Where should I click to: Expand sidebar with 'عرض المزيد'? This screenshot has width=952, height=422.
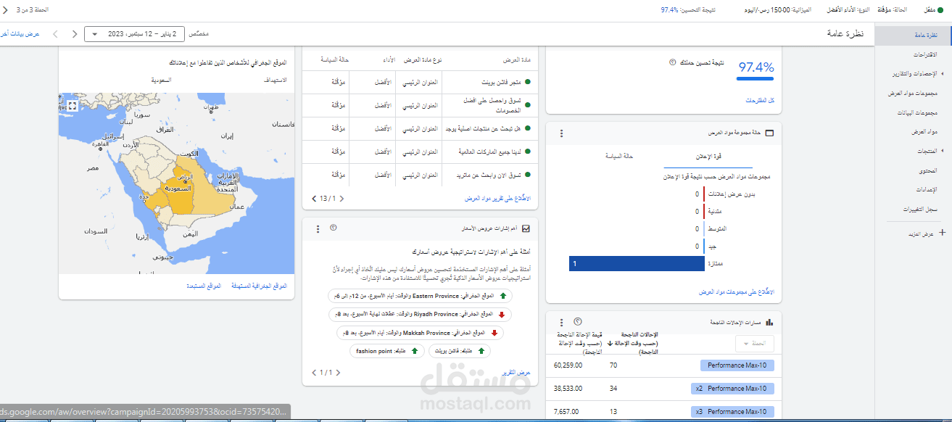pos(921,234)
